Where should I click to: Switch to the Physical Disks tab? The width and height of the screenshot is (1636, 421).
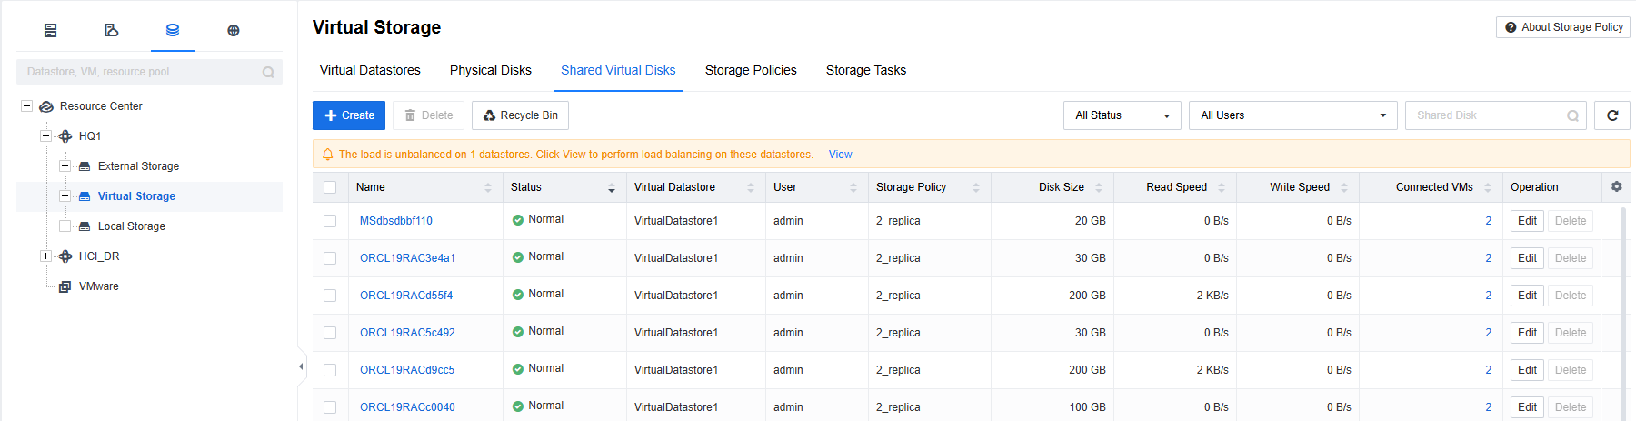tap(491, 70)
